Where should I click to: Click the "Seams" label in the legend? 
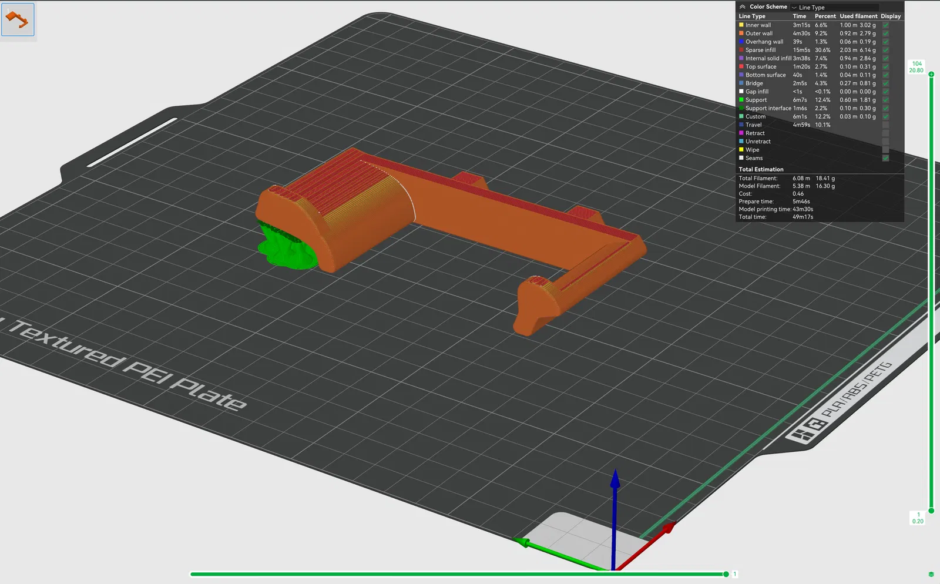[754, 158]
